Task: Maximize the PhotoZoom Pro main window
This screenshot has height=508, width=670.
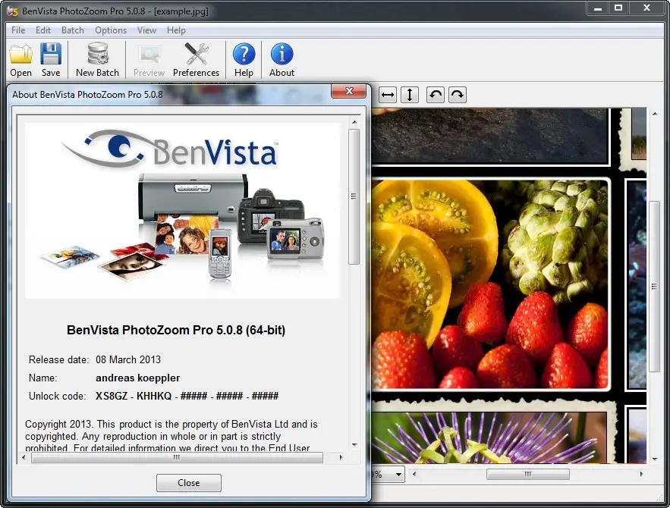Action: pyautogui.click(x=618, y=8)
